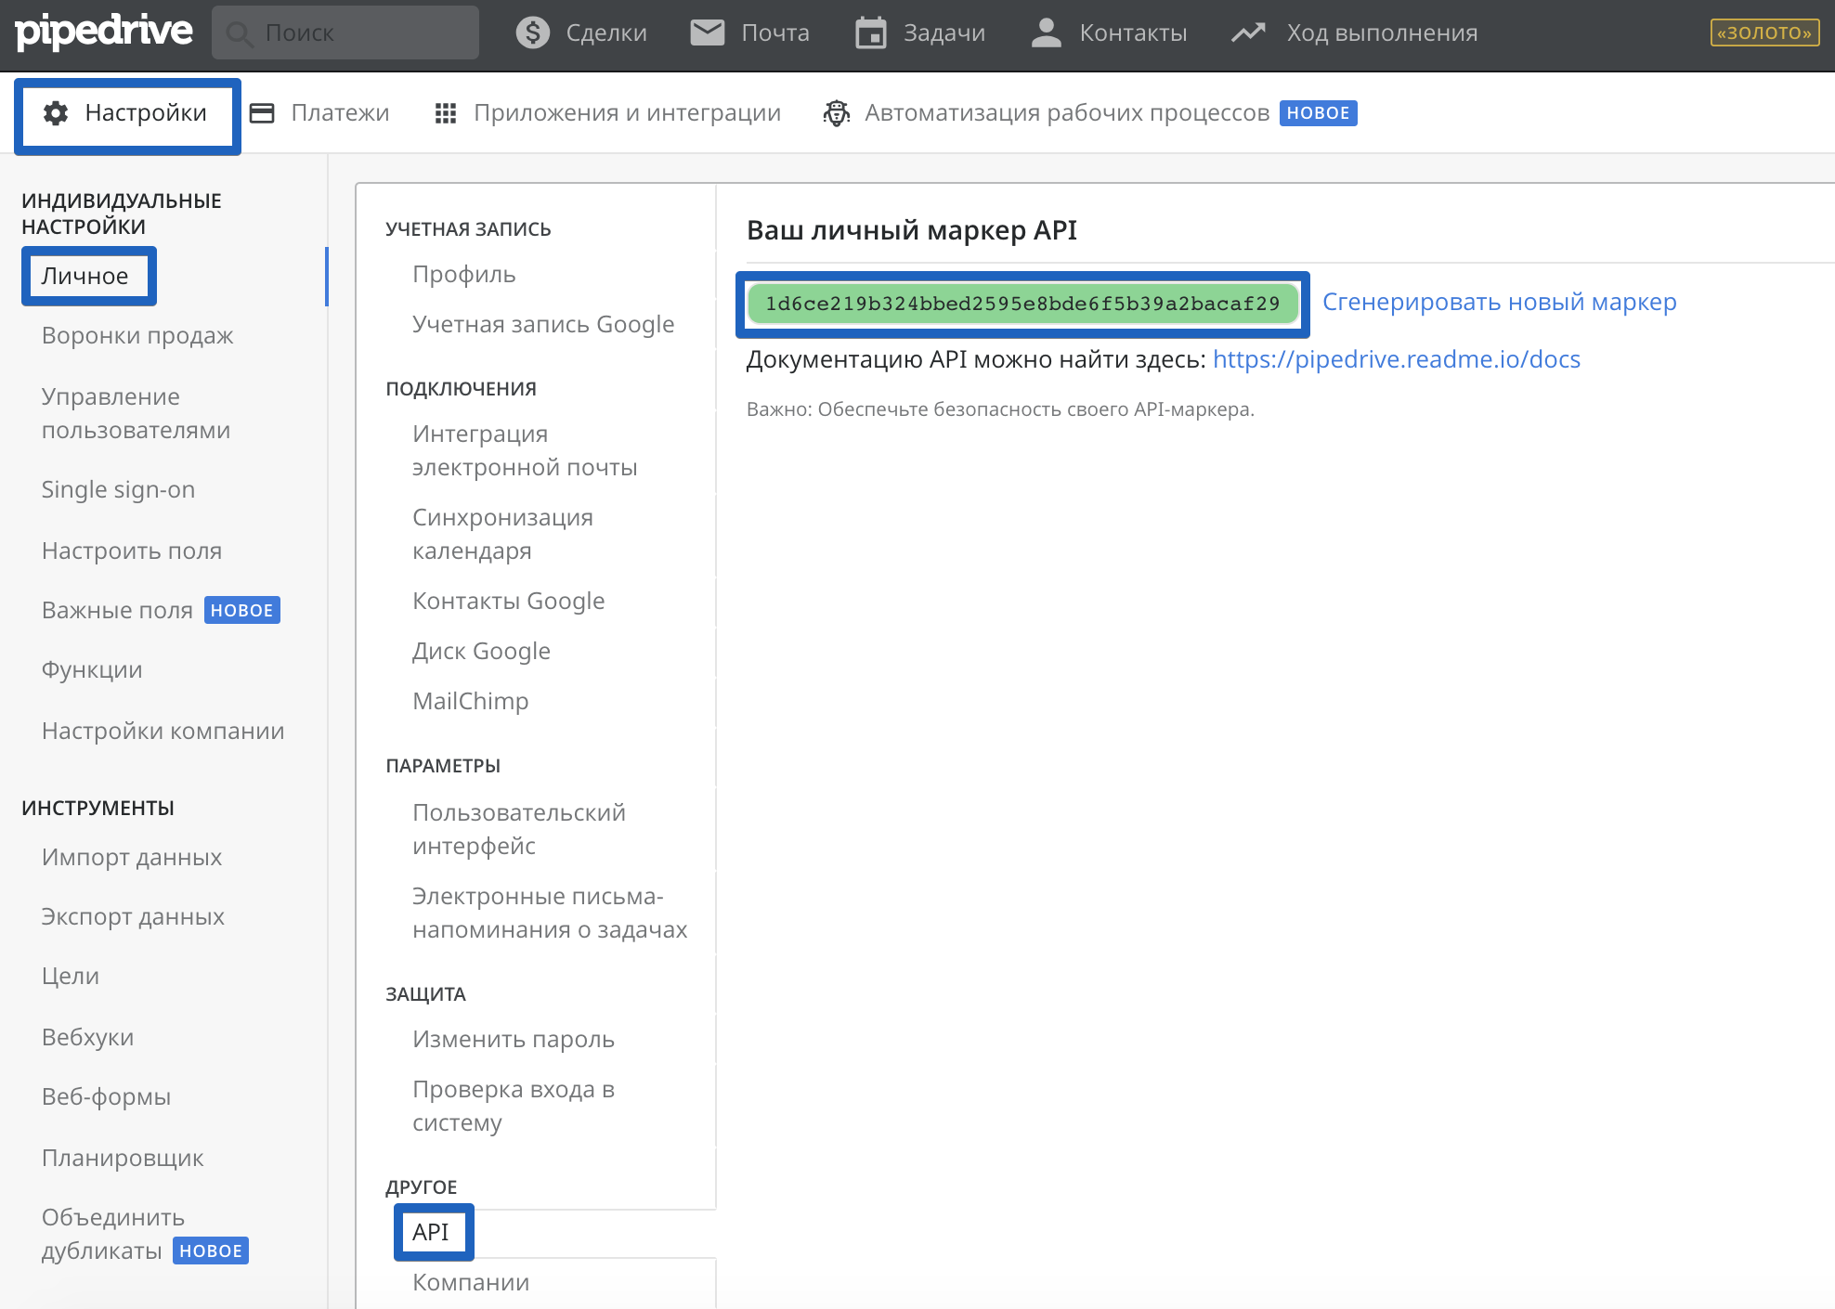Image resolution: width=1835 pixels, height=1309 pixels.
Task: Open Компании under Другое
Action: point(471,1282)
